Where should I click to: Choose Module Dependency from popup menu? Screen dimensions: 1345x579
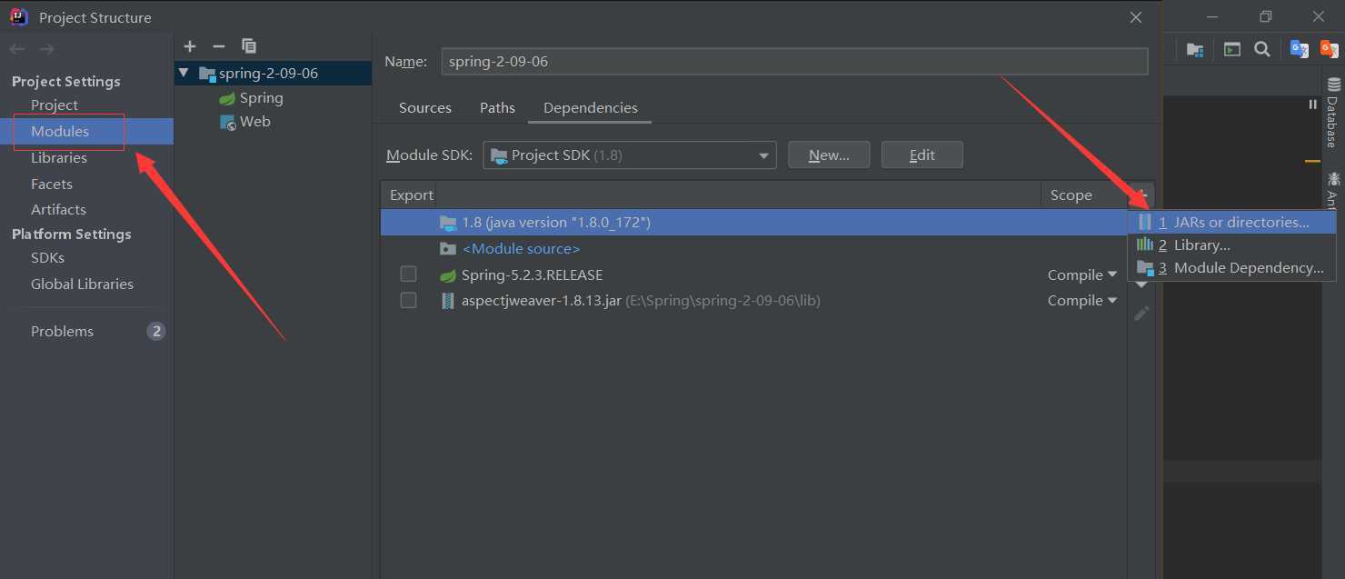point(1231,268)
